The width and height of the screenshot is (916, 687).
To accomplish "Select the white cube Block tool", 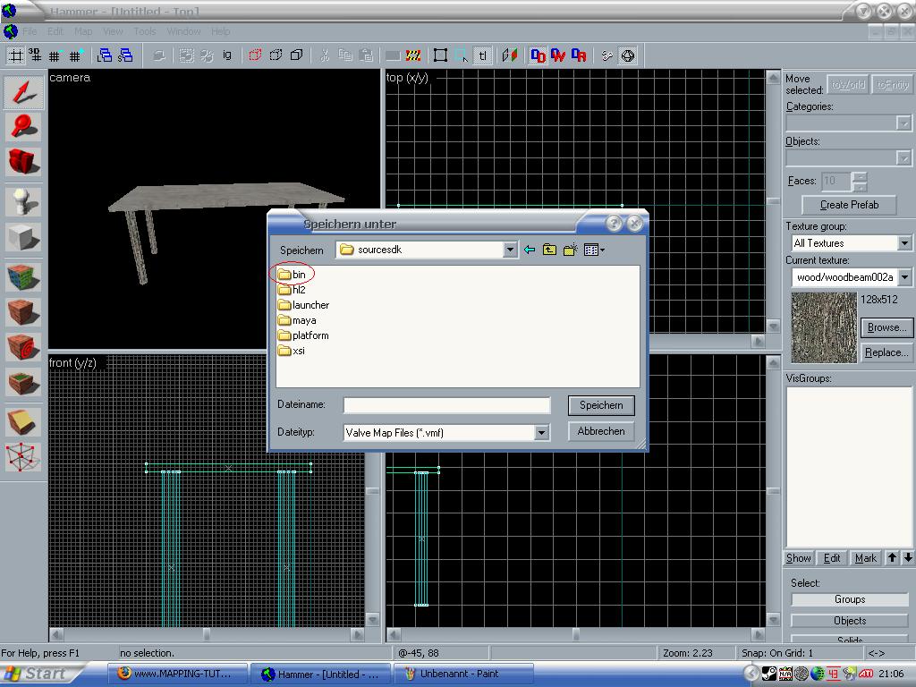I will (x=23, y=237).
